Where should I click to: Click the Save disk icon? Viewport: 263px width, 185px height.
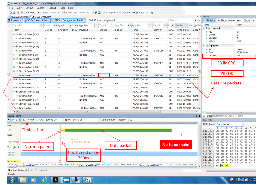click(18, 13)
